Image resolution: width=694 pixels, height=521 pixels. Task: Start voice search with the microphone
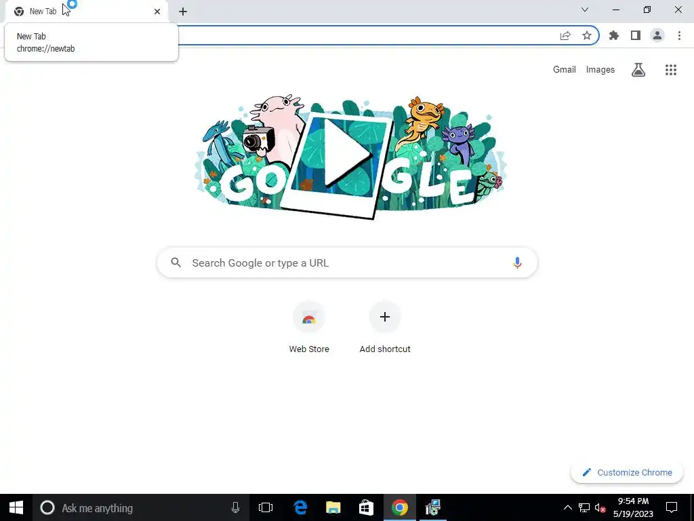point(517,263)
